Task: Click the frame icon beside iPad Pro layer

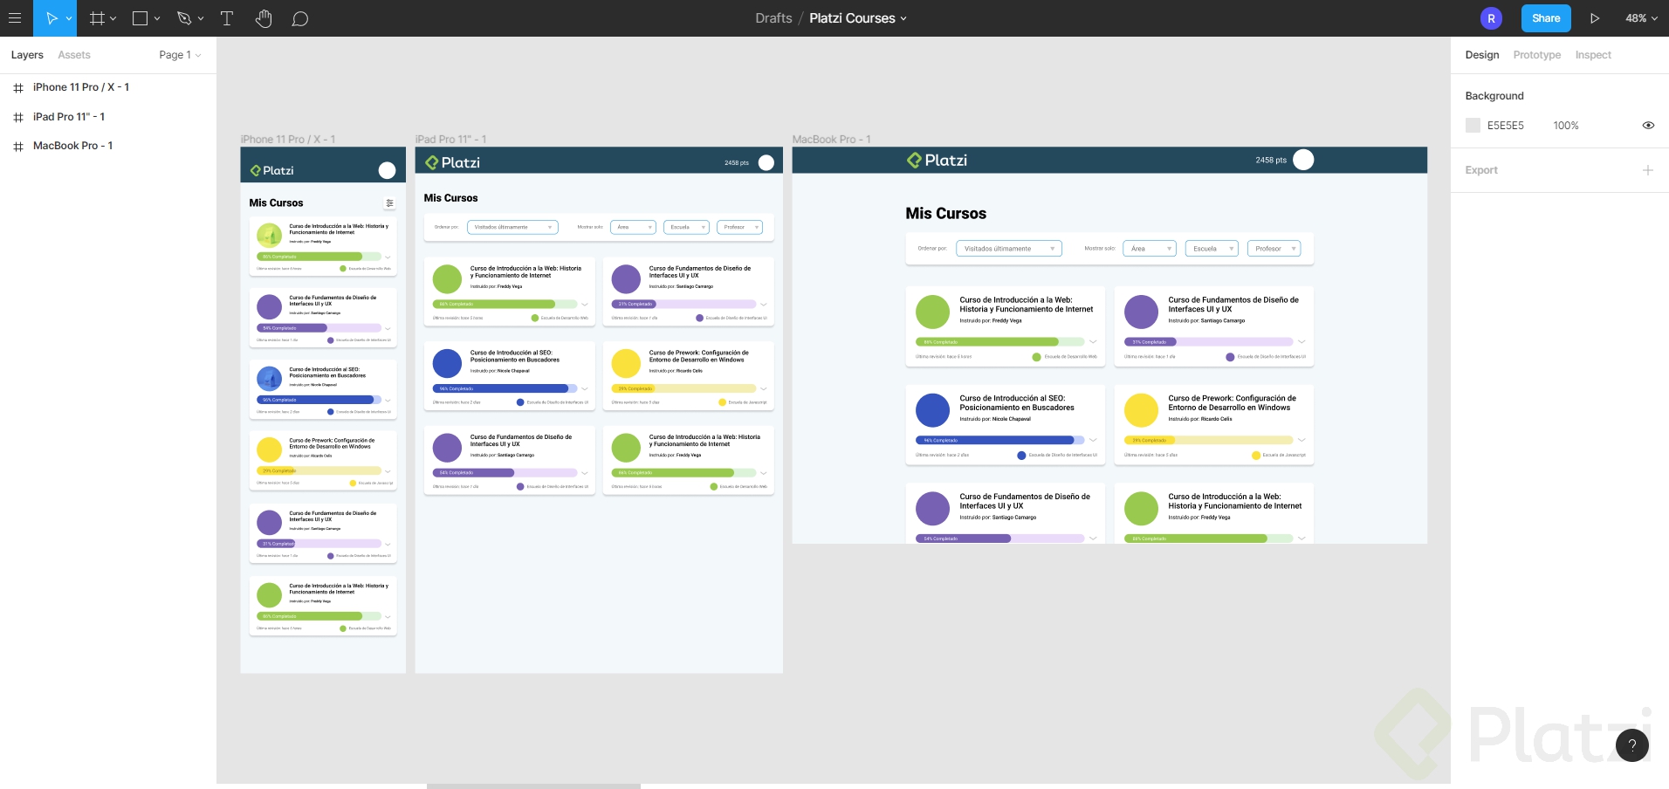Action: 18,117
